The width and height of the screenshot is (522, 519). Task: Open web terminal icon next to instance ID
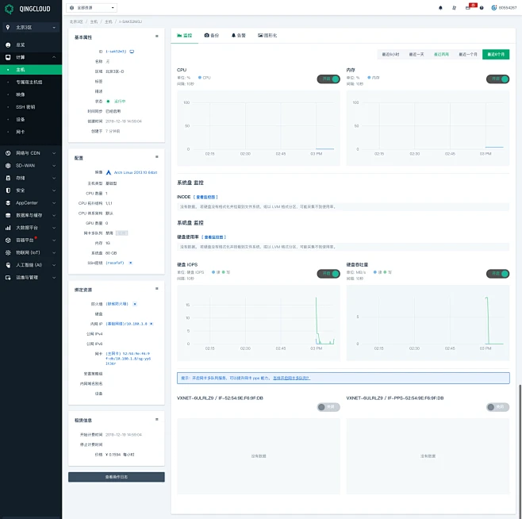point(132,51)
